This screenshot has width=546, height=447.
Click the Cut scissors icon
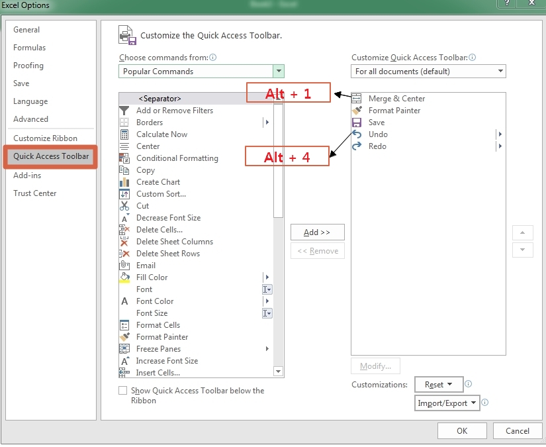124,206
